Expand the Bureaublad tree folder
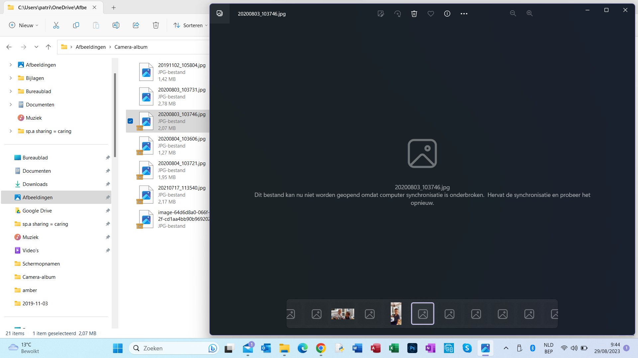 (x=11, y=91)
